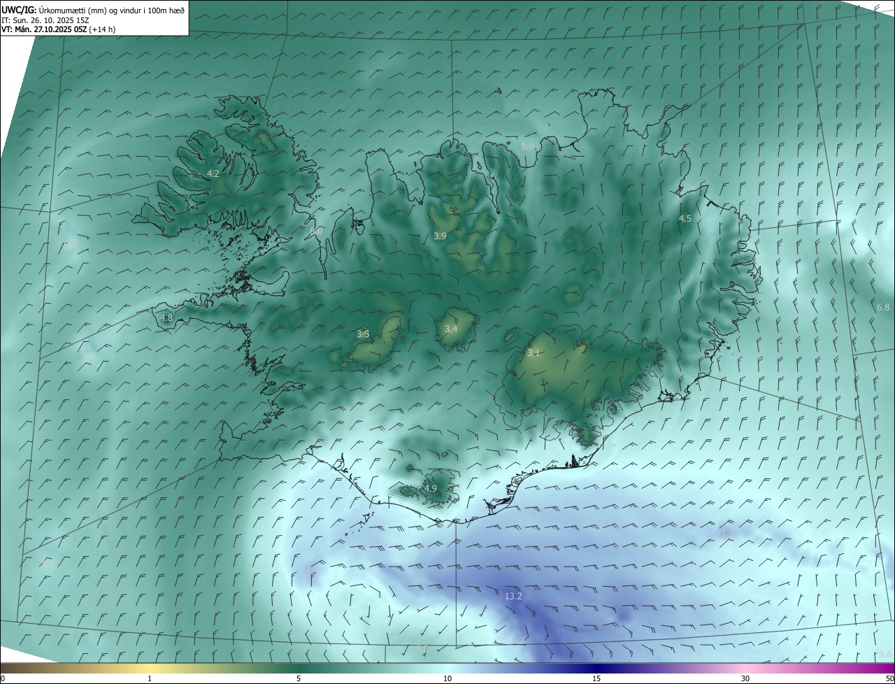Click the initial time line 'IT: Sun. 26. 10. 2025 15Z'
Screen dimensions: 895x684
[45, 20]
